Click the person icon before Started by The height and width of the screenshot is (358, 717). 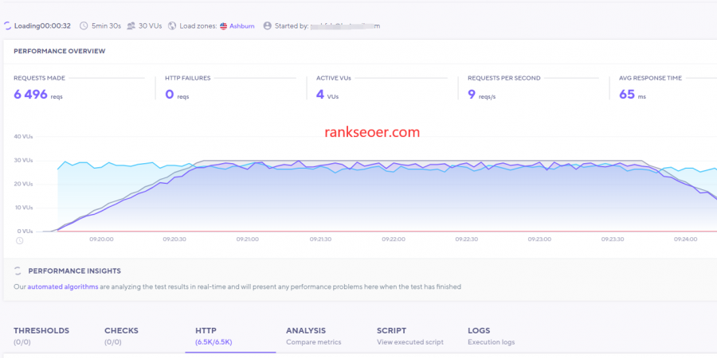point(268,26)
